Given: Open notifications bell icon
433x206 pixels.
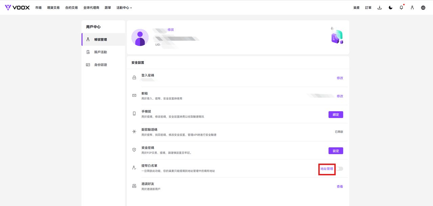Looking at the screenshot, I should tap(402, 7).
